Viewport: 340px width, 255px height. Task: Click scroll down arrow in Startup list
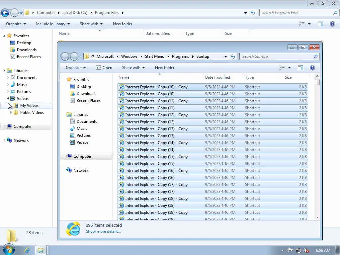coord(317,217)
